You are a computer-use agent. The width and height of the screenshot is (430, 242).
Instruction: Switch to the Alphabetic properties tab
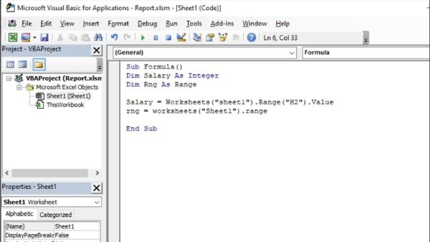point(19,214)
